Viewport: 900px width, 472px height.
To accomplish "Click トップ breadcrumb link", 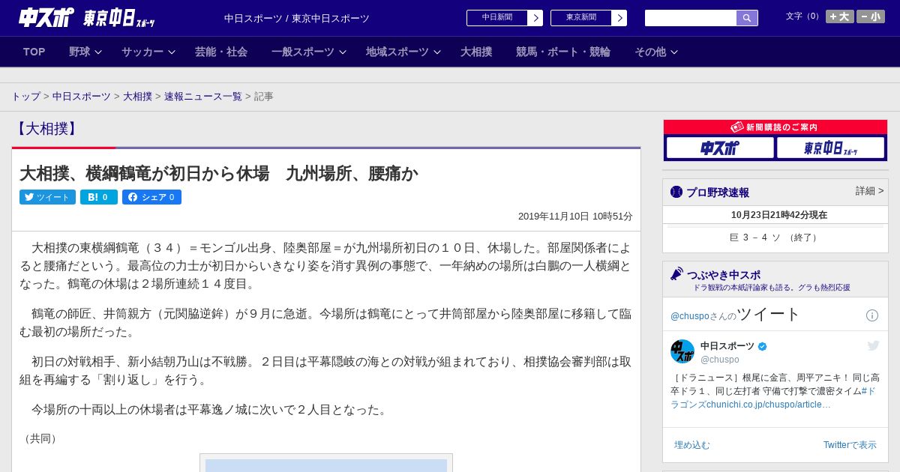I will tap(25, 97).
